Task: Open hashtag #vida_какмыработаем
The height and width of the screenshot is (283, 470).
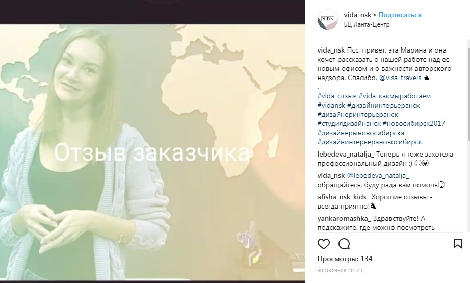Action: pyautogui.click(x=395, y=96)
